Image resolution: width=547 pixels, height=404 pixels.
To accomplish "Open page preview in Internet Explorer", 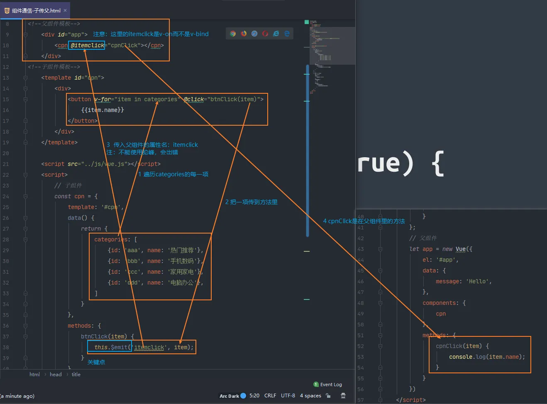I will point(276,34).
